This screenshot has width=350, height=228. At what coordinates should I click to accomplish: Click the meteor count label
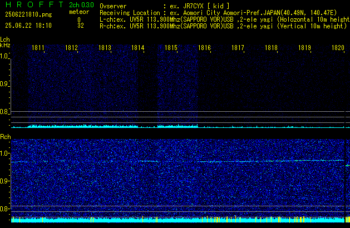click(x=79, y=12)
